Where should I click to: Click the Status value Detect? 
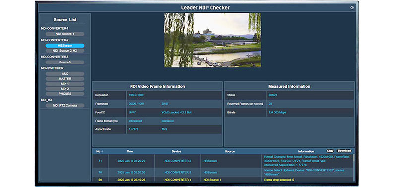click(273, 95)
